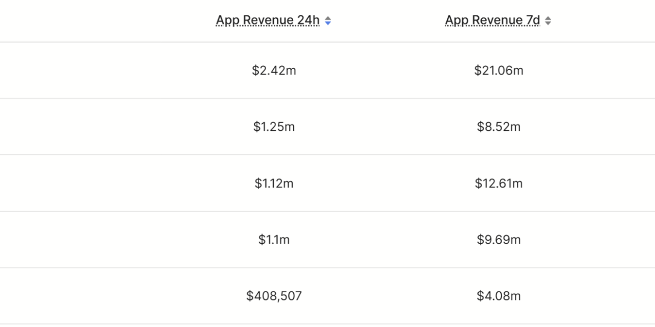Viewport: 655px width, 327px height.
Task: Select the $408,507 revenue cell
Action: click(274, 296)
